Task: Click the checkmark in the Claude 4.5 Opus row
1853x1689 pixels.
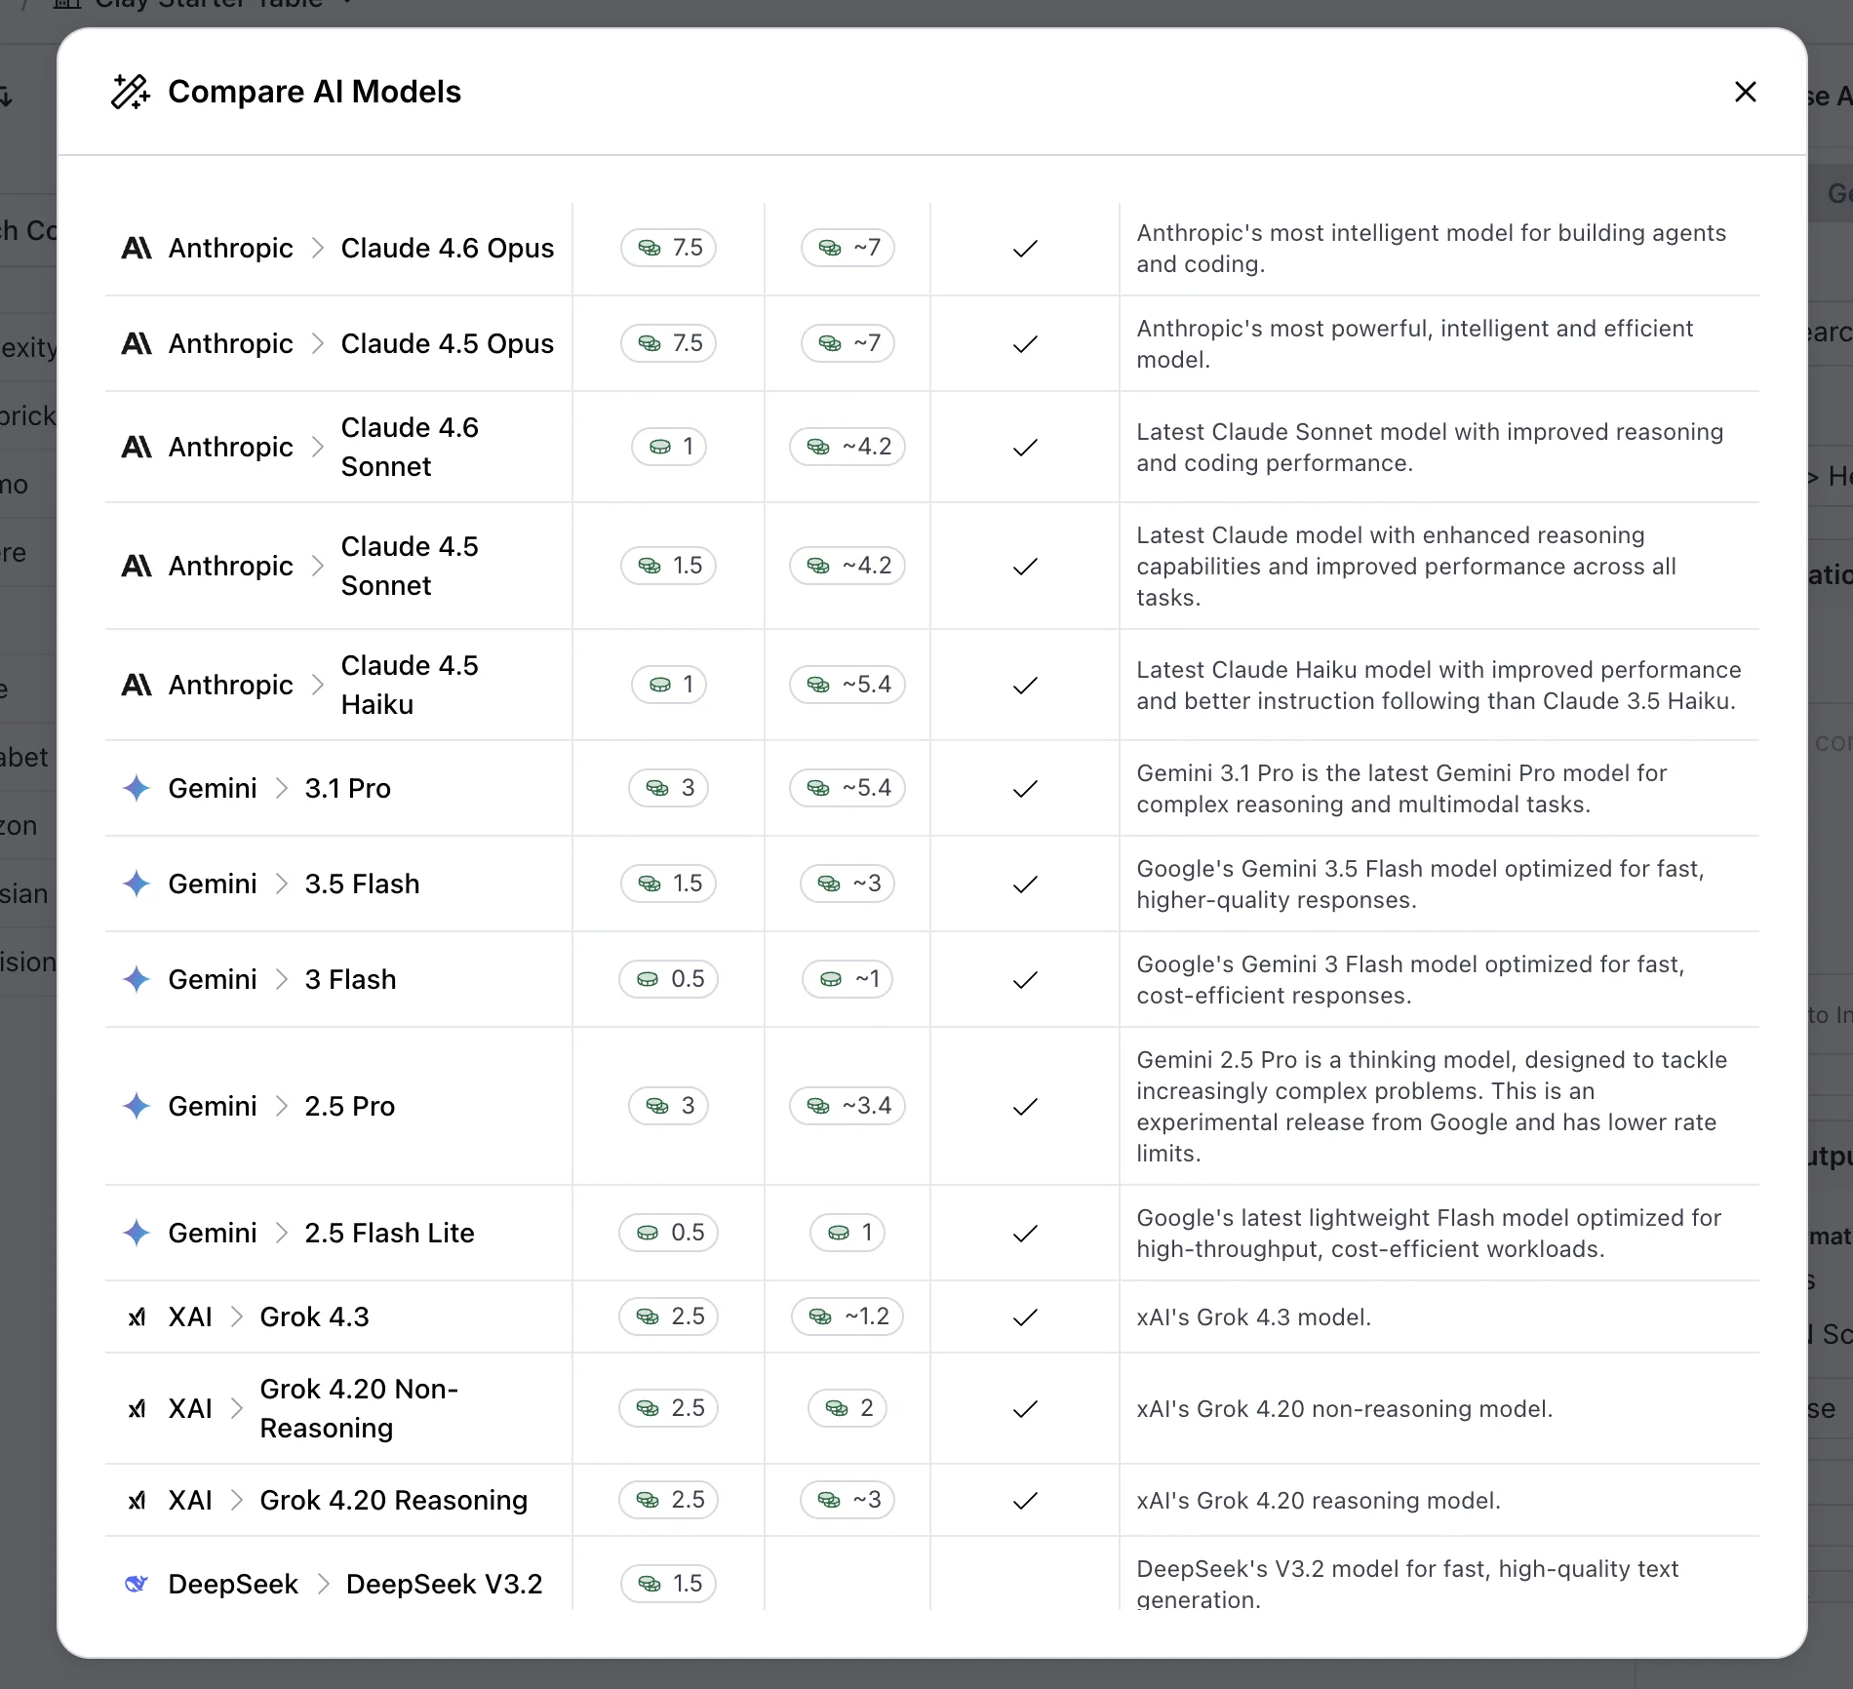Action: 1025,344
